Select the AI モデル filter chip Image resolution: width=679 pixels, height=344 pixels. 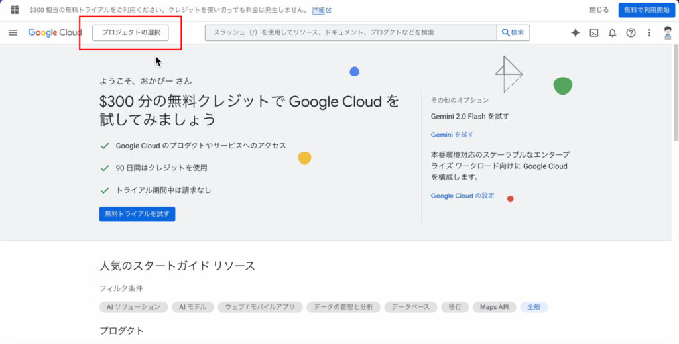point(193,307)
